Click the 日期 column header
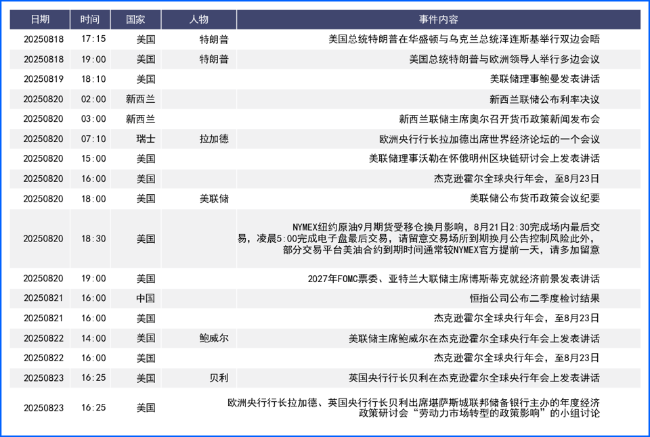The height and width of the screenshot is (437, 650). tap(40, 20)
